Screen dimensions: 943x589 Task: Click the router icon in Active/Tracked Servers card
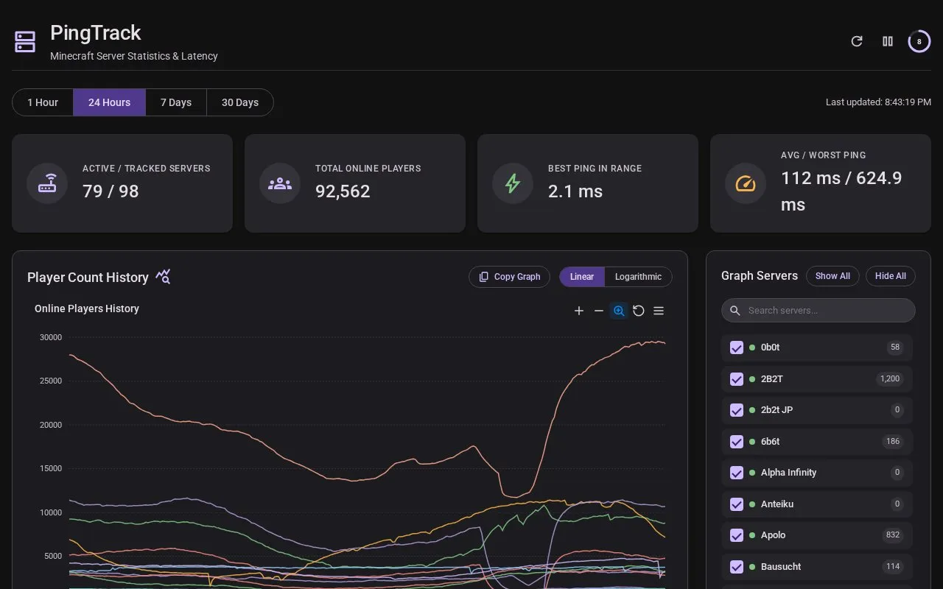point(47,183)
